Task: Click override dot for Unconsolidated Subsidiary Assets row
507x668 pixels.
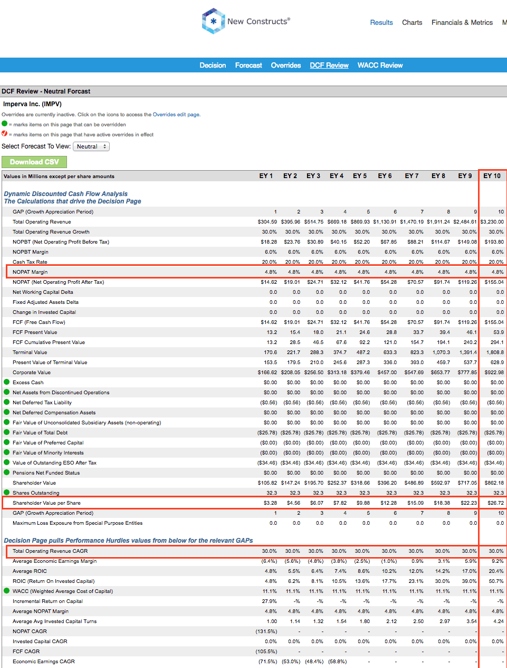Action: pos(7,422)
